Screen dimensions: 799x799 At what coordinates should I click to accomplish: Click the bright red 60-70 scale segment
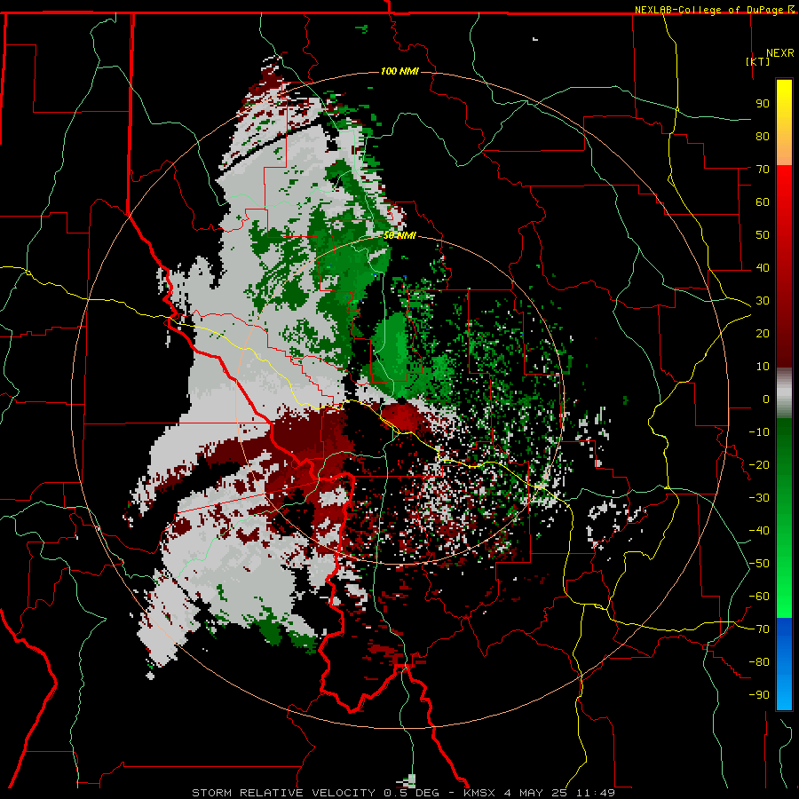tap(784, 185)
